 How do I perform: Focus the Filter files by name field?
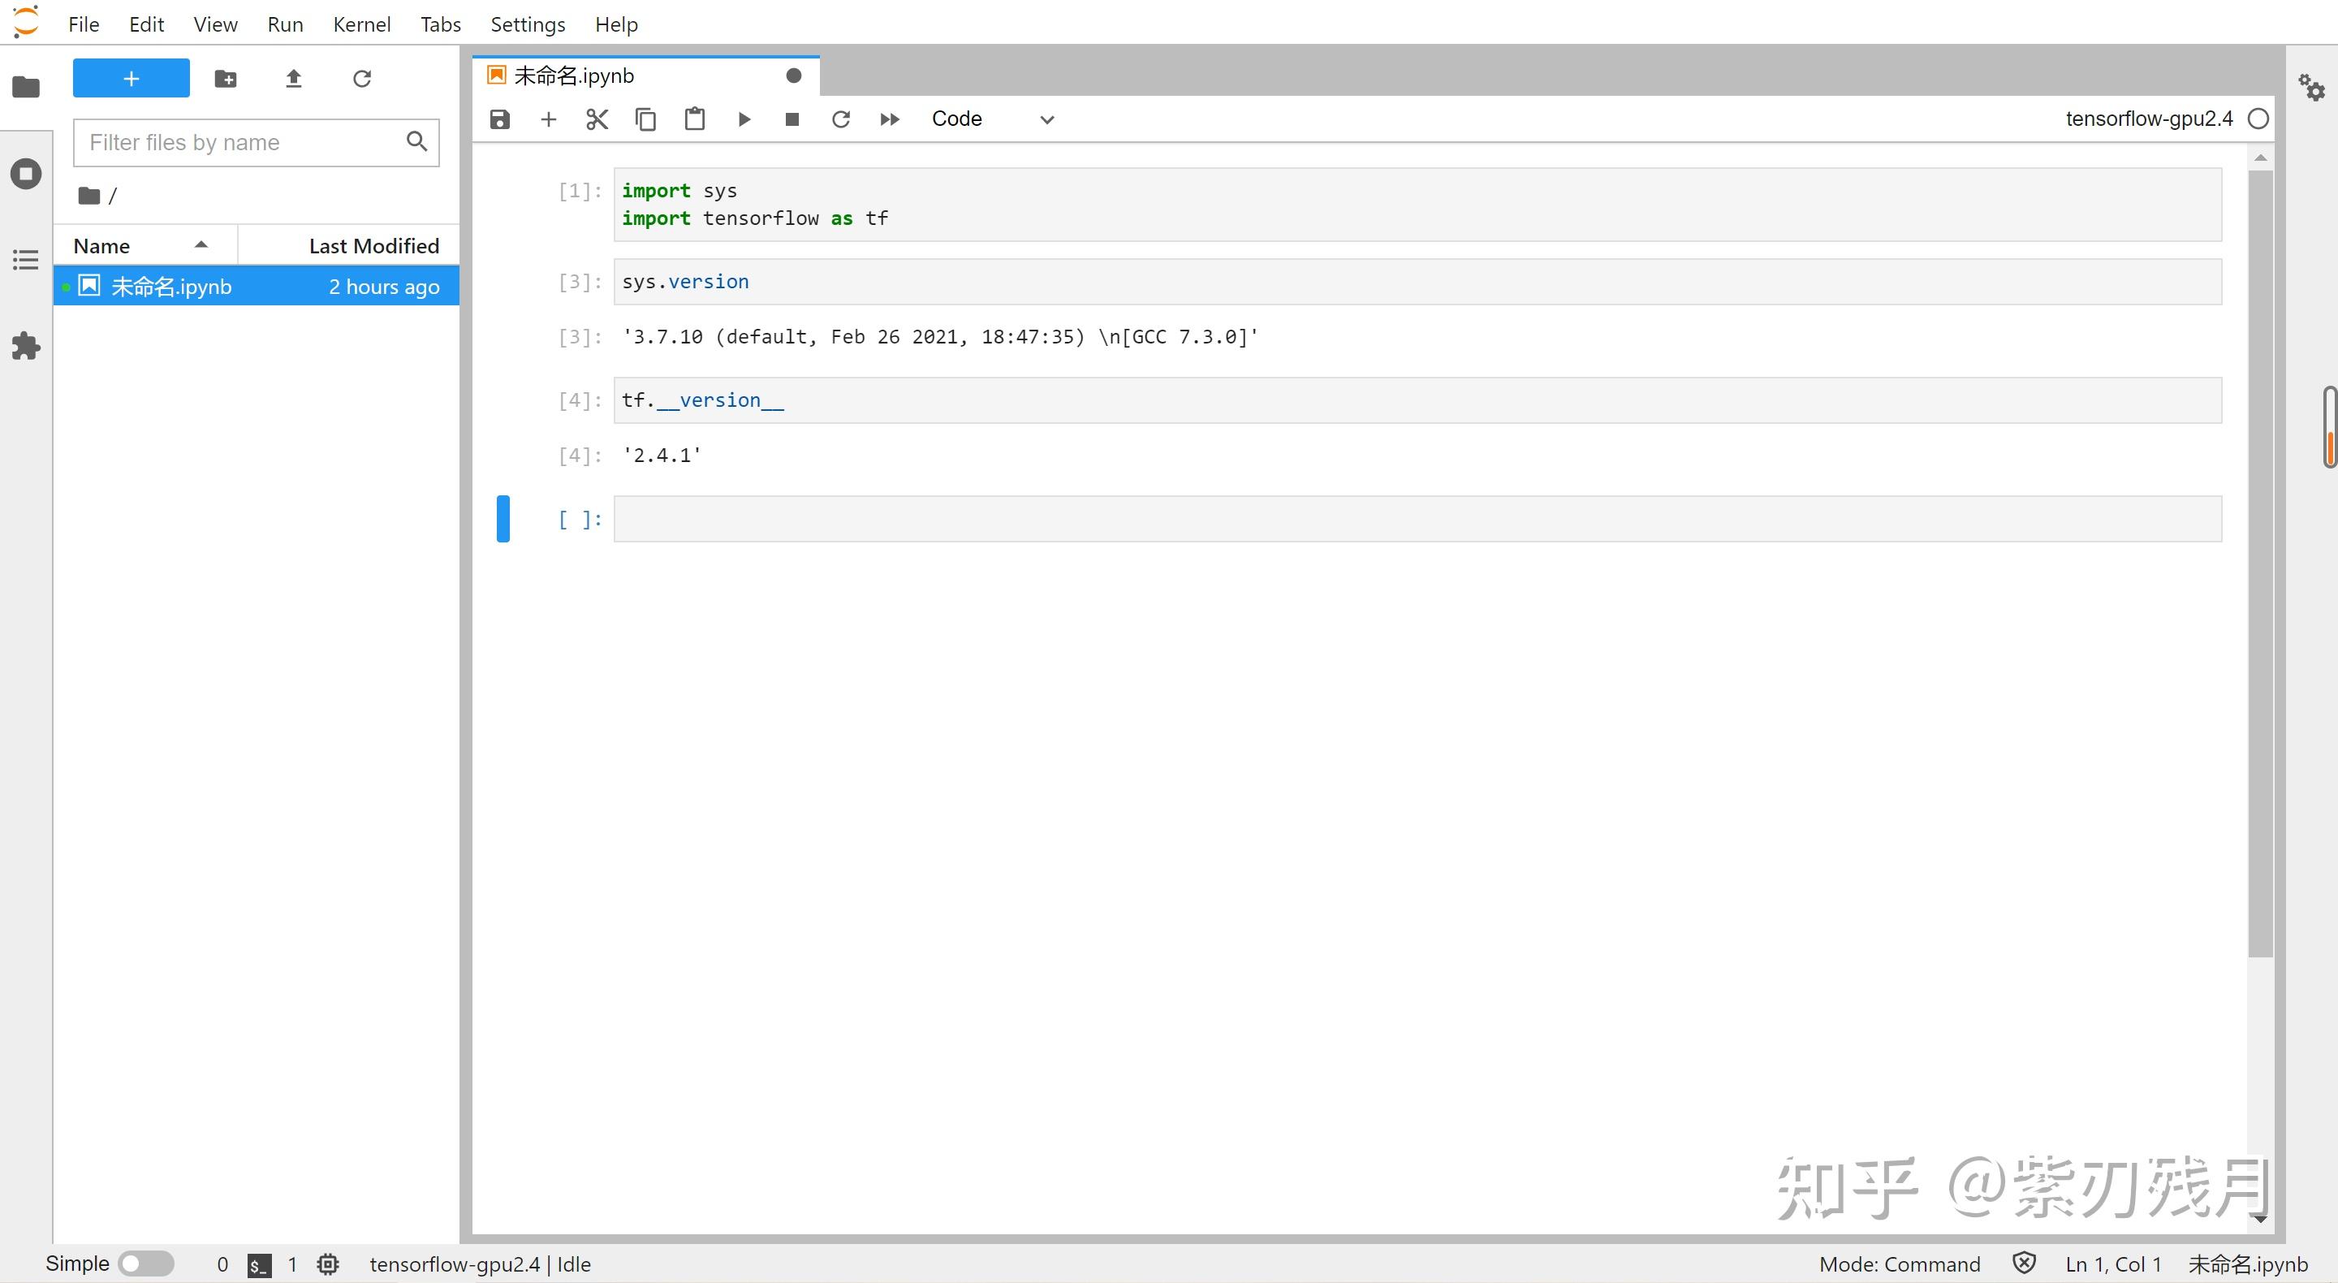(240, 143)
